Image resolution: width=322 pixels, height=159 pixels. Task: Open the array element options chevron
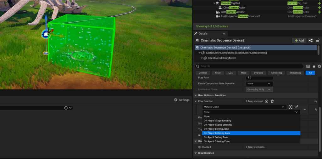(305, 110)
